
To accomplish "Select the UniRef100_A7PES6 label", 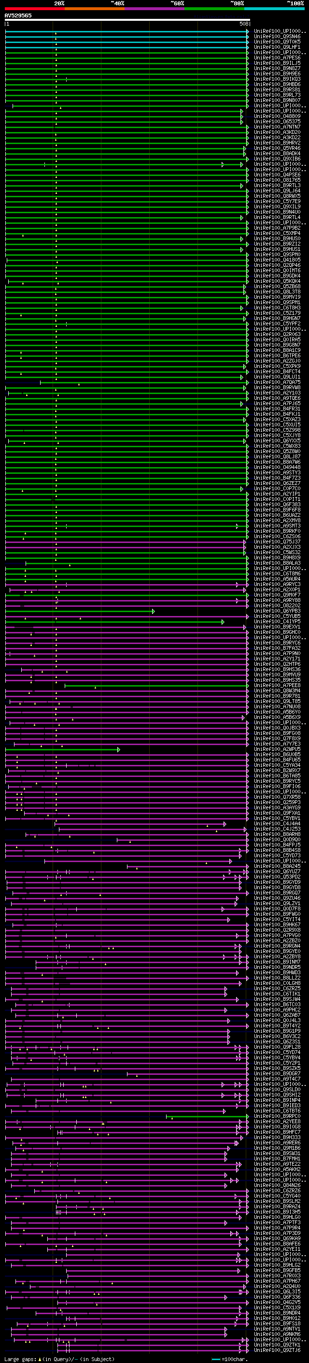I will click(x=277, y=58).
